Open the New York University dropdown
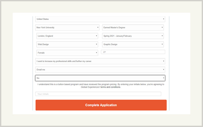The image size is (203, 127). point(67,27)
